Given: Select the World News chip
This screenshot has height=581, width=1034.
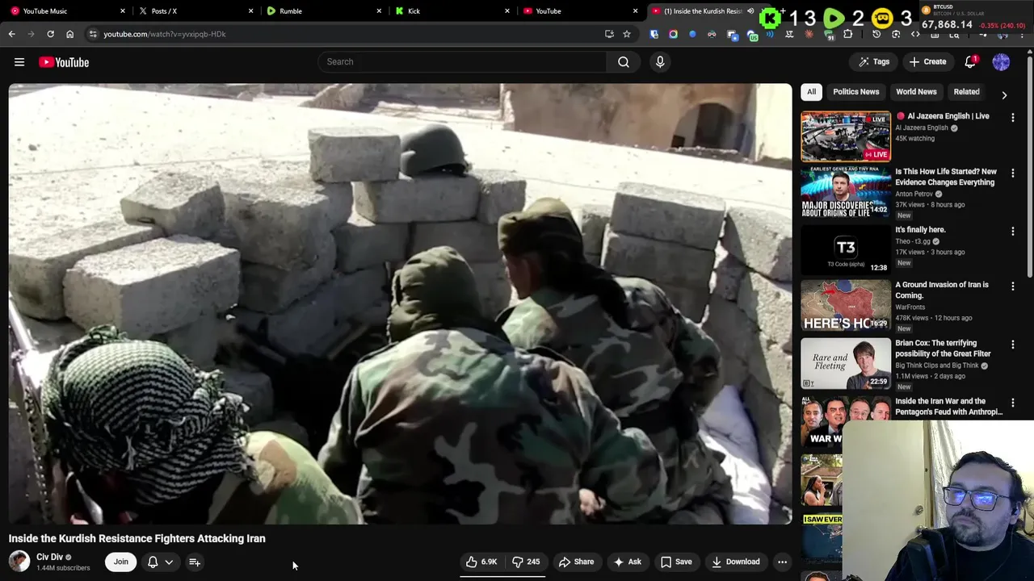Looking at the screenshot, I should (916, 92).
